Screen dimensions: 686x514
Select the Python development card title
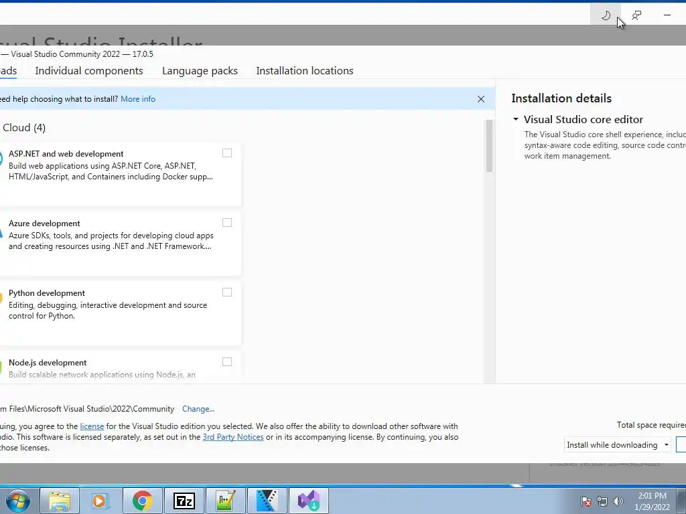click(47, 293)
